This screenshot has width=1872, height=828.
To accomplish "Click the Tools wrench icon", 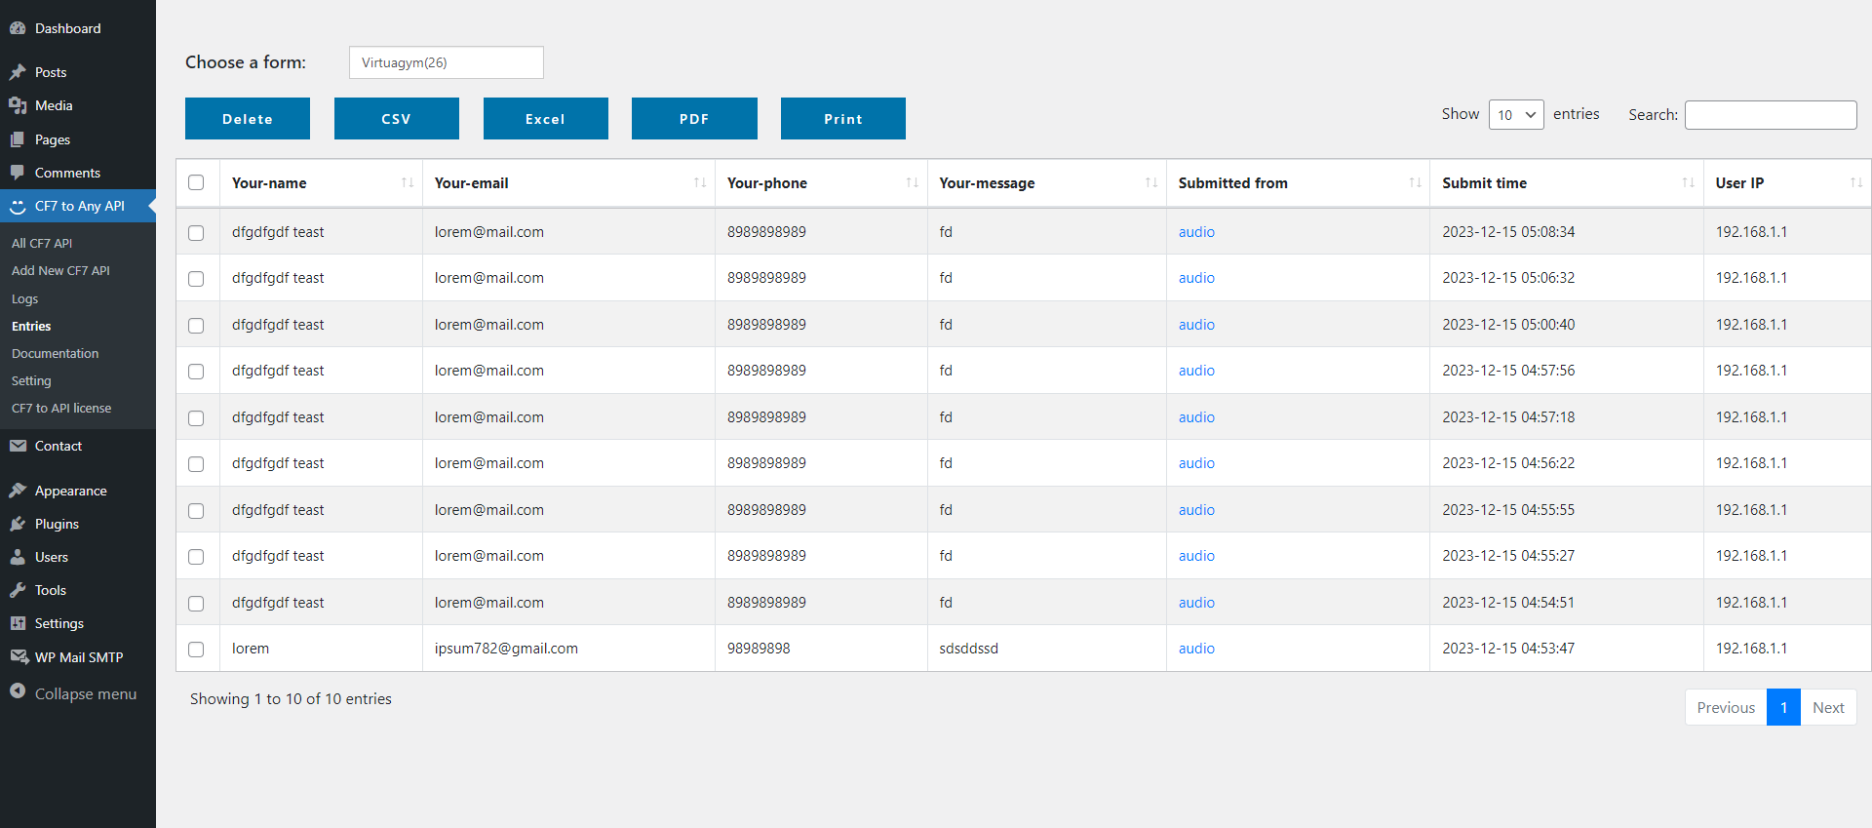I will click(x=18, y=590).
